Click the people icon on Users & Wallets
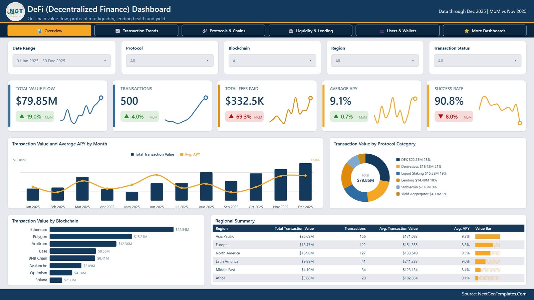 click(x=382, y=31)
